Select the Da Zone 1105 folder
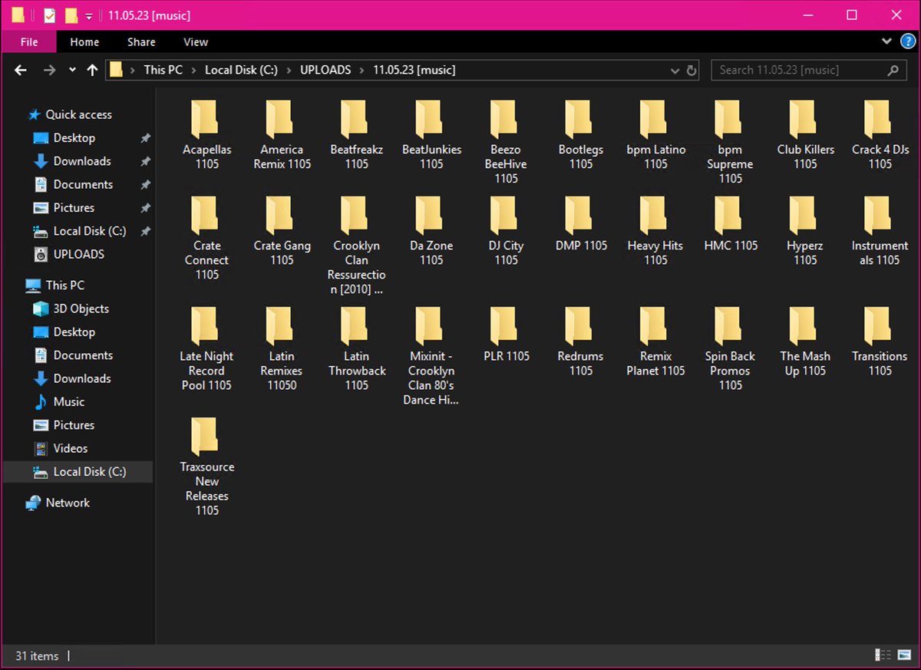 (431, 231)
